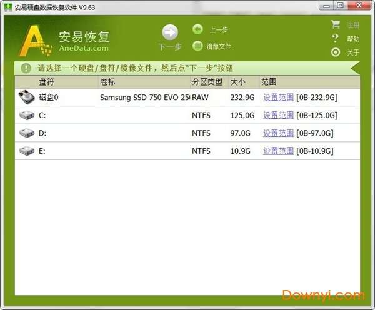Open the 关于 about link
The height and width of the screenshot is (310, 375).
353,52
